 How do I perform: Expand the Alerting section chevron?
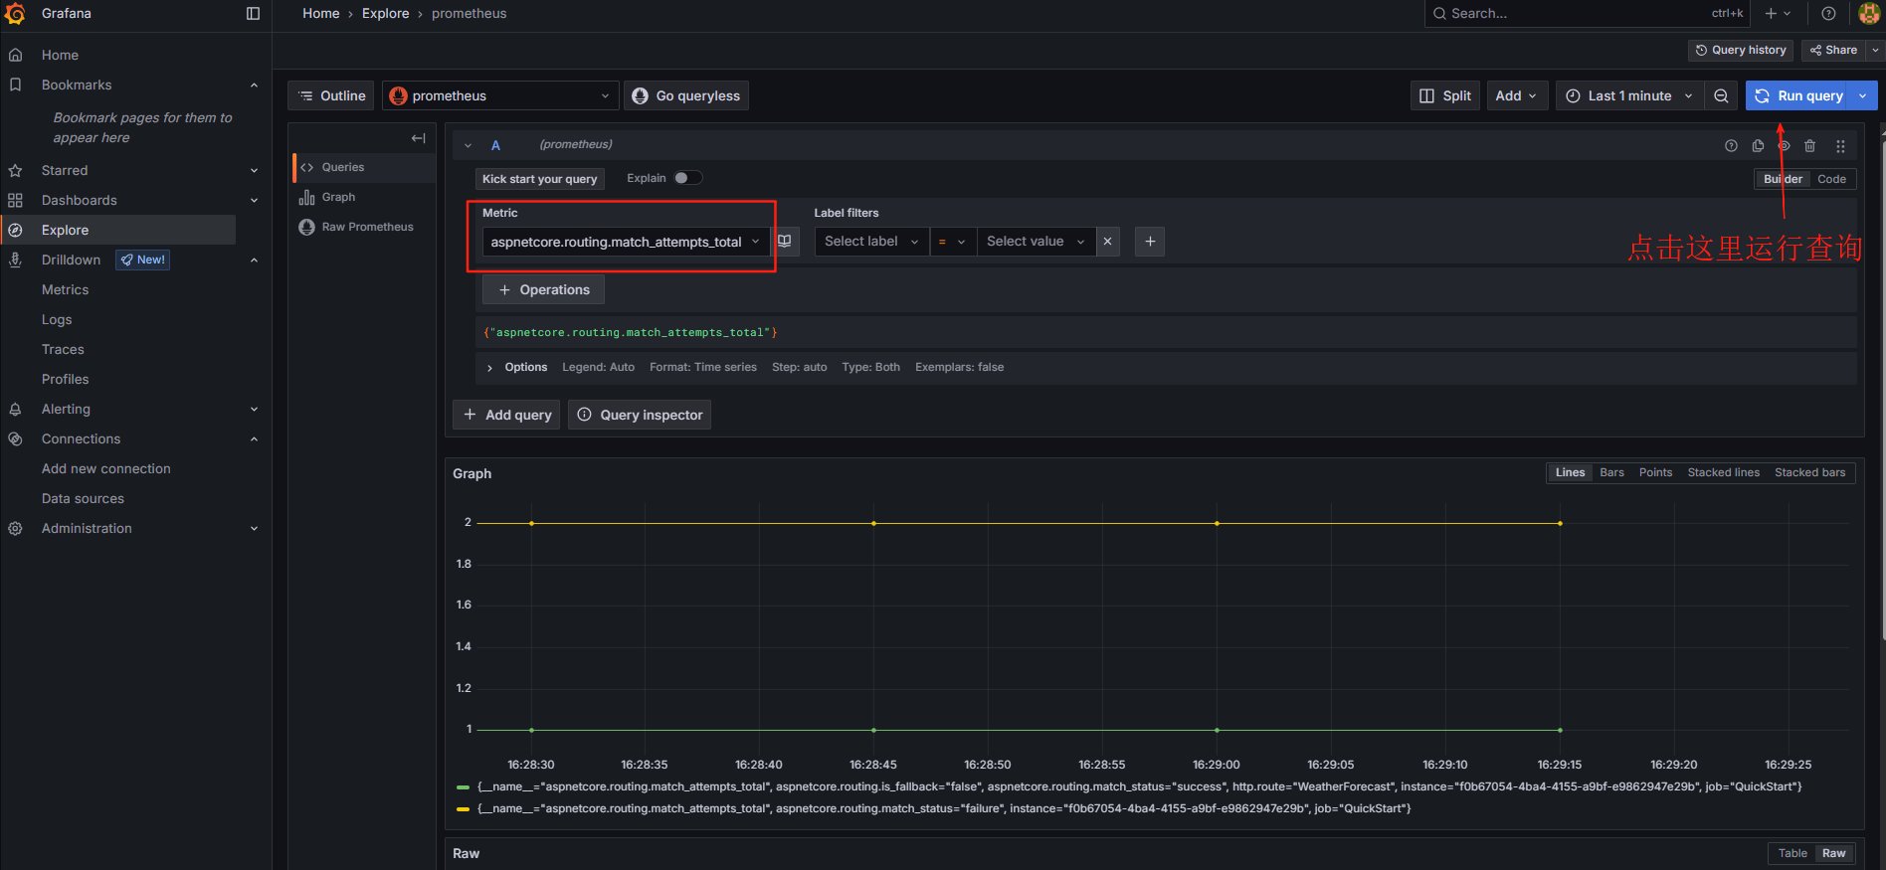pos(254,410)
